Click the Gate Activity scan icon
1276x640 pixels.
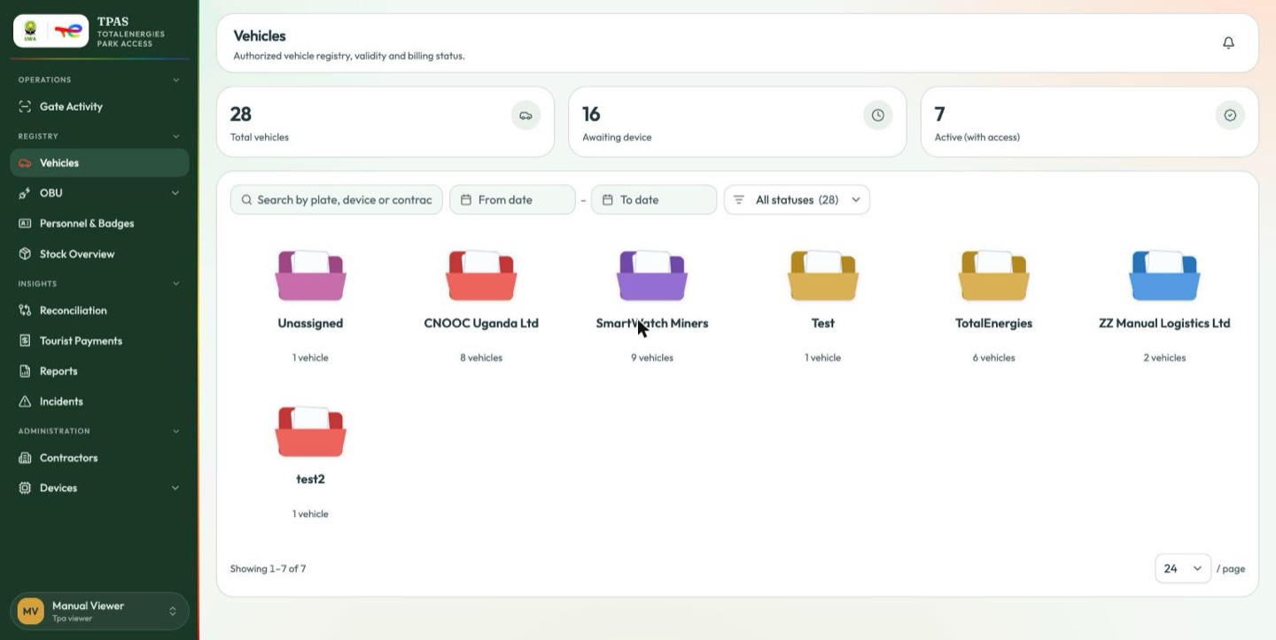pos(25,107)
